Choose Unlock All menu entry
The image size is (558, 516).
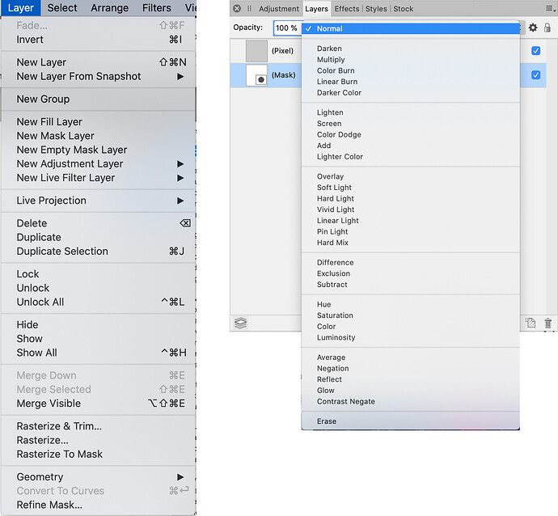[x=99, y=302]
